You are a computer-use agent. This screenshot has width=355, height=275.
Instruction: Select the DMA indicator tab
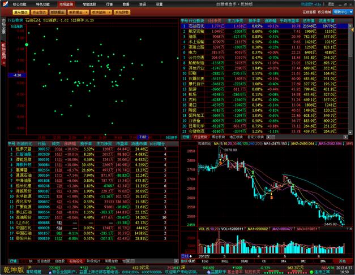coord(284,261)
